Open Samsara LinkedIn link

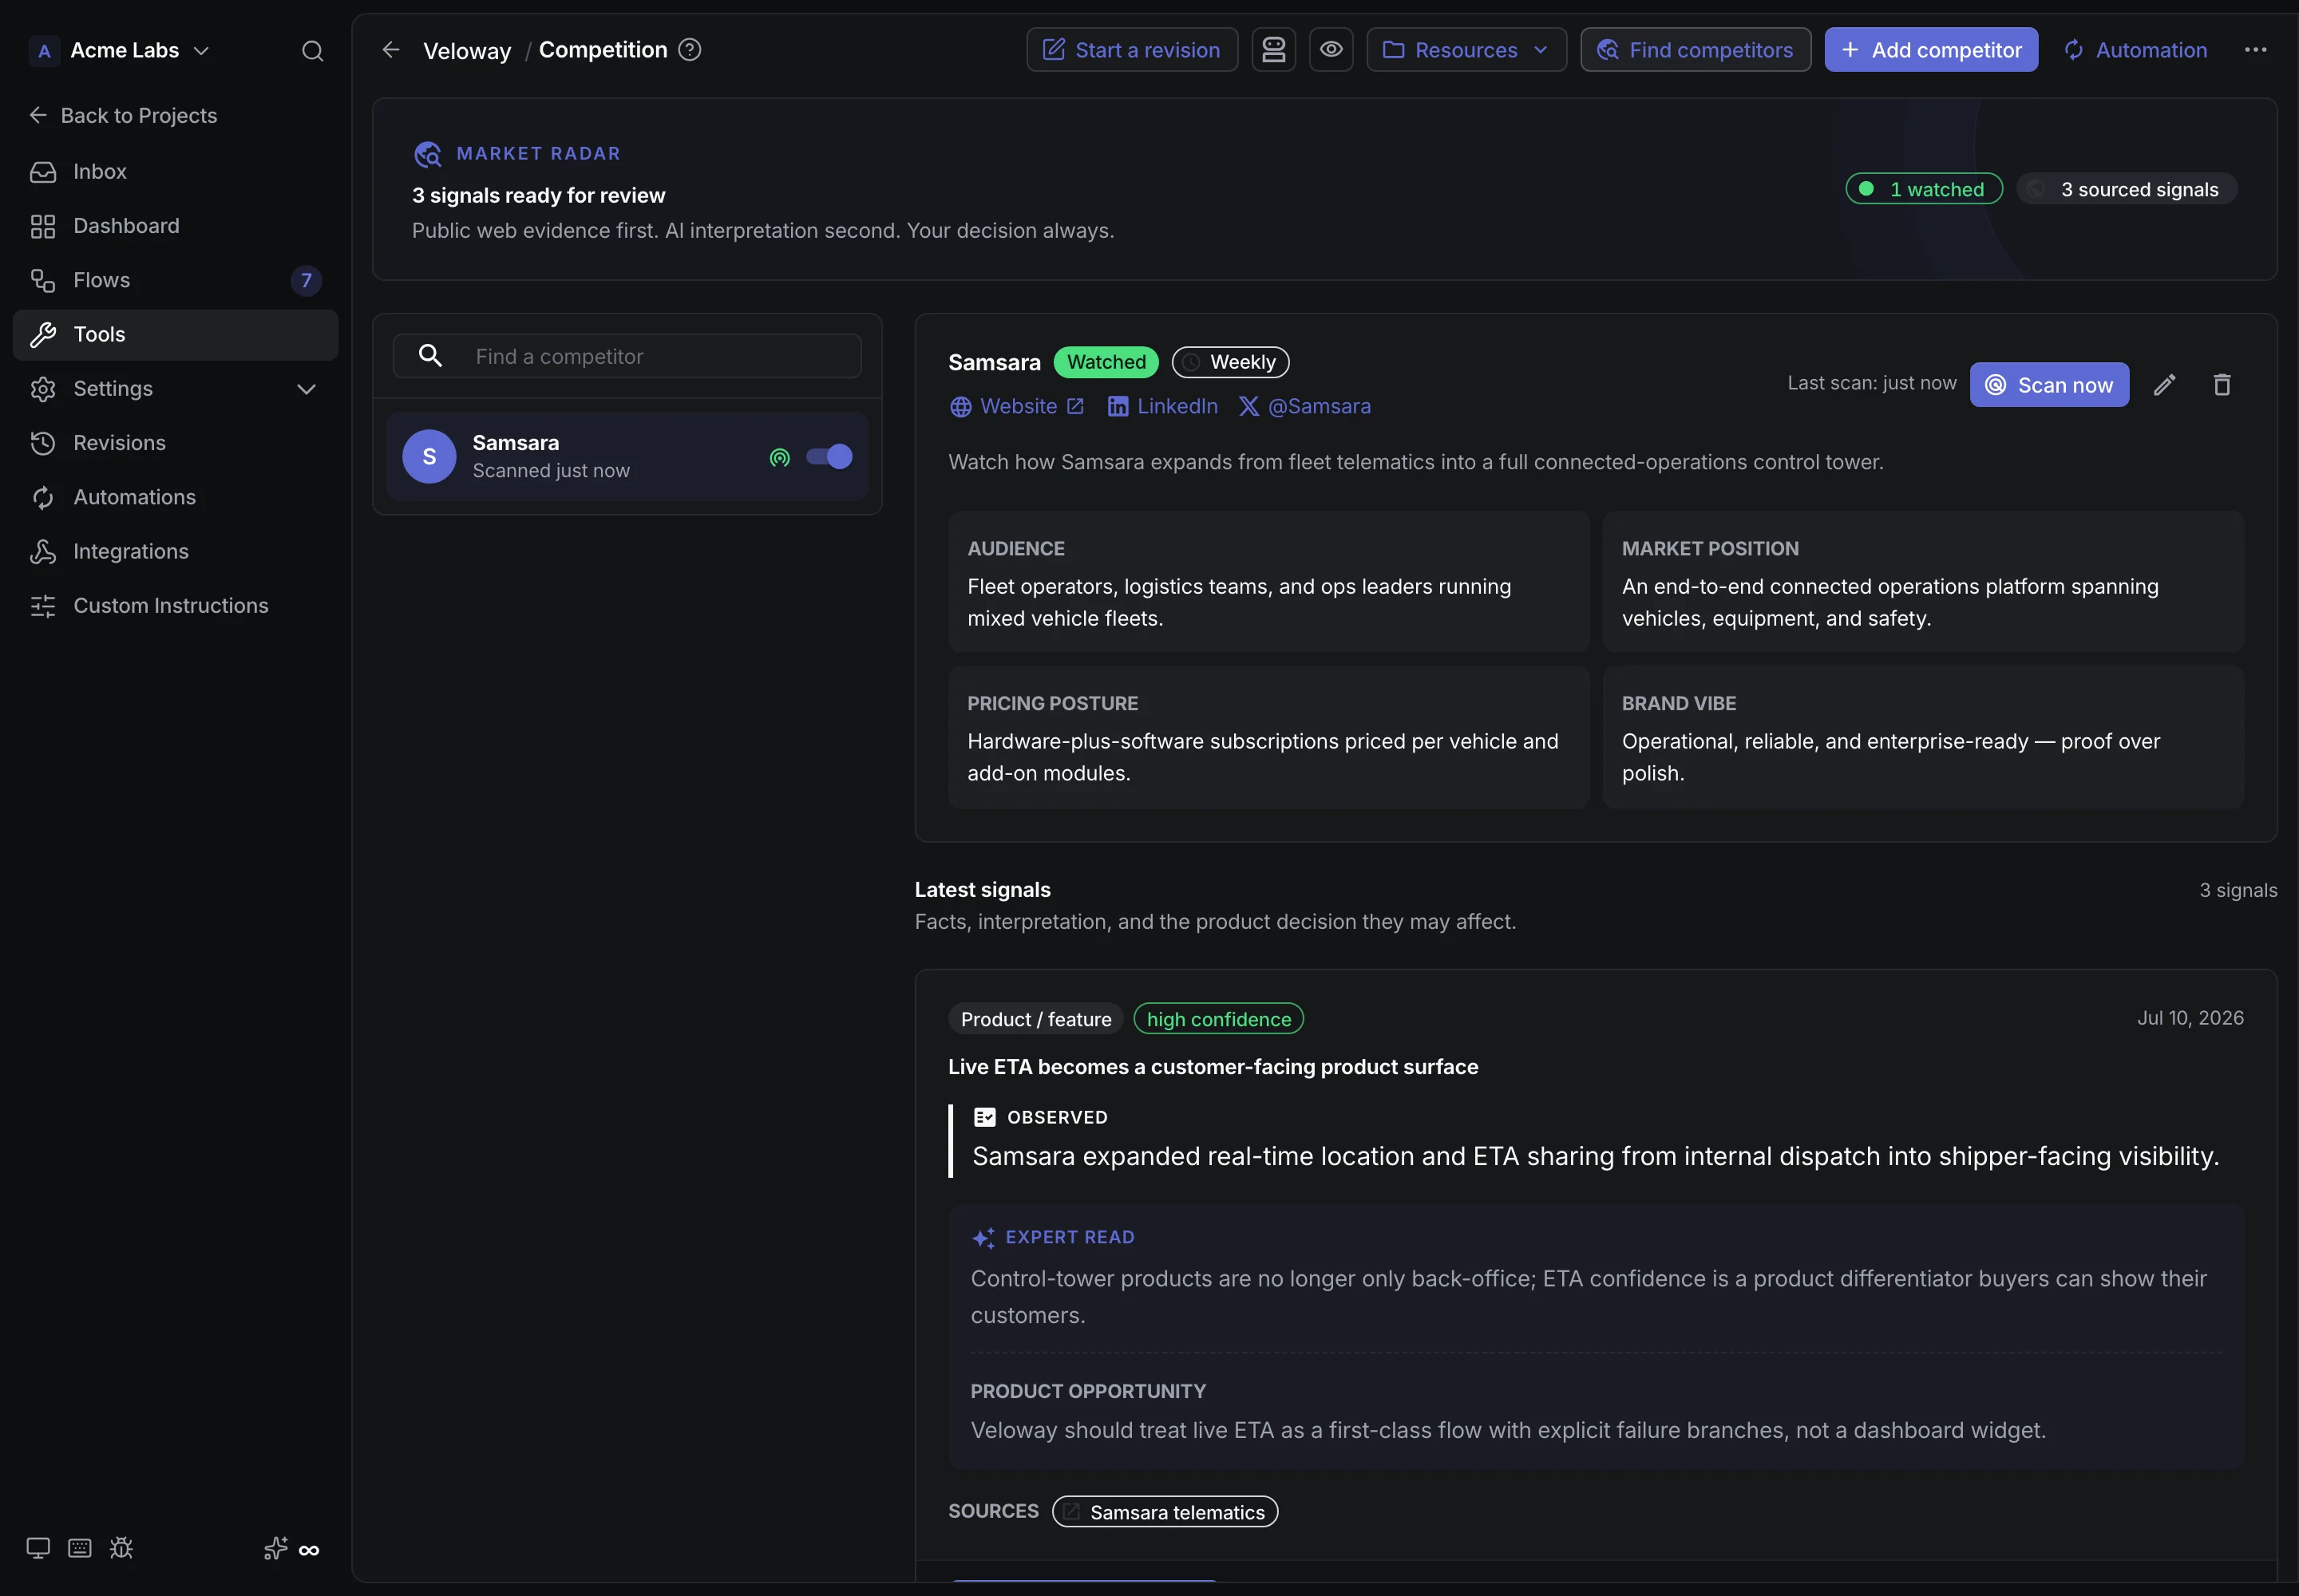1162,407
